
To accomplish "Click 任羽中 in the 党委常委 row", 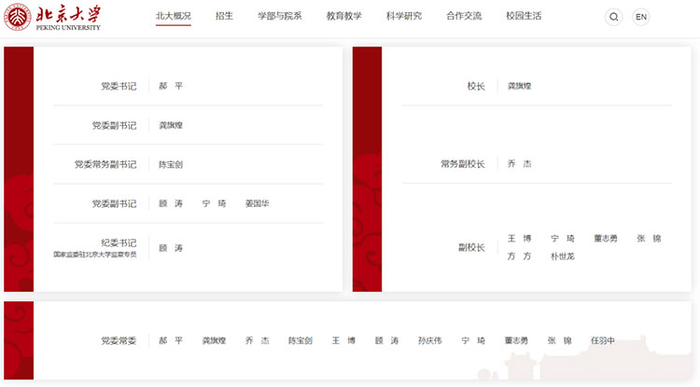I will [602, 341].
